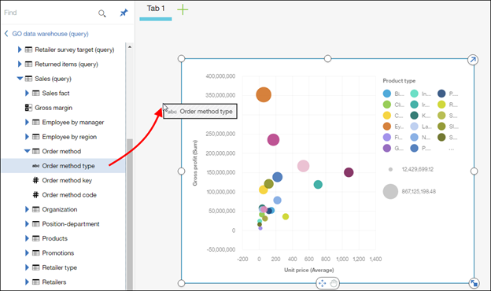Click the Gross margin calculation icon

(x=28, y=108)
